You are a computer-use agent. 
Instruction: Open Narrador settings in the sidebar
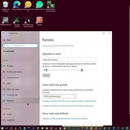click(x=20, y=101)
